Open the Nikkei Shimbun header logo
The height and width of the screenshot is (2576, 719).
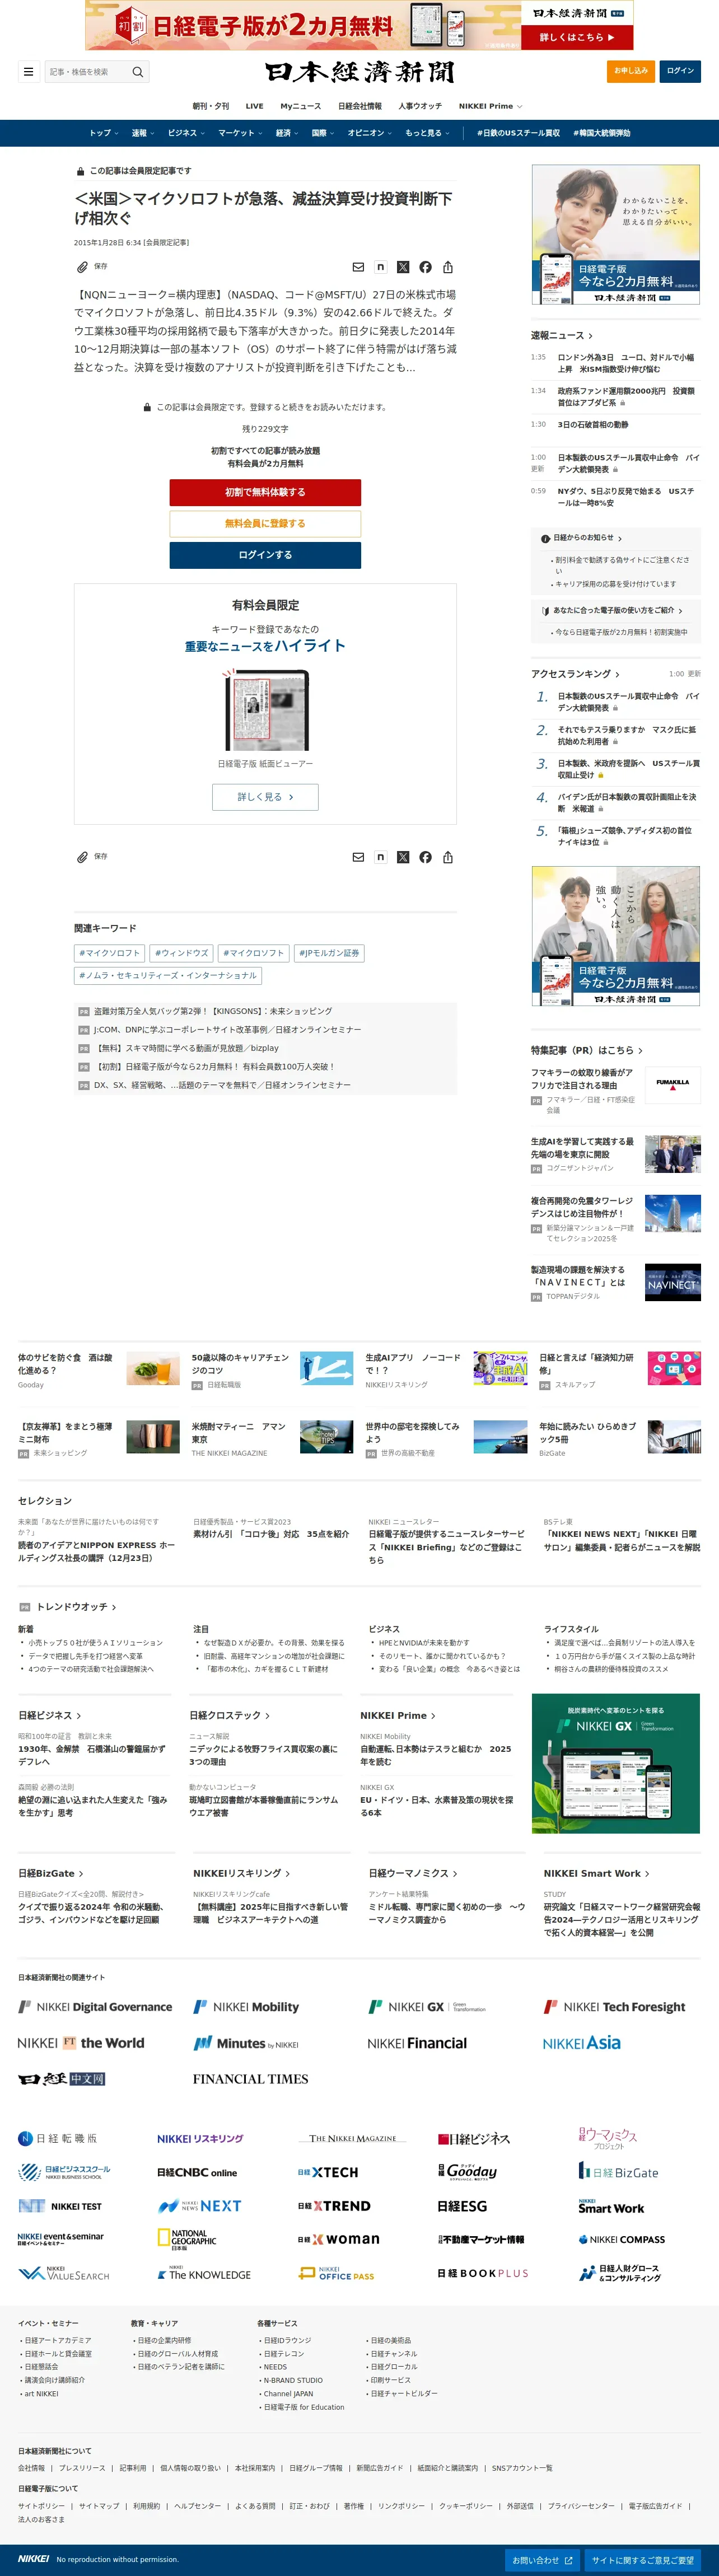pyautogui.click(x=360, y=72)
